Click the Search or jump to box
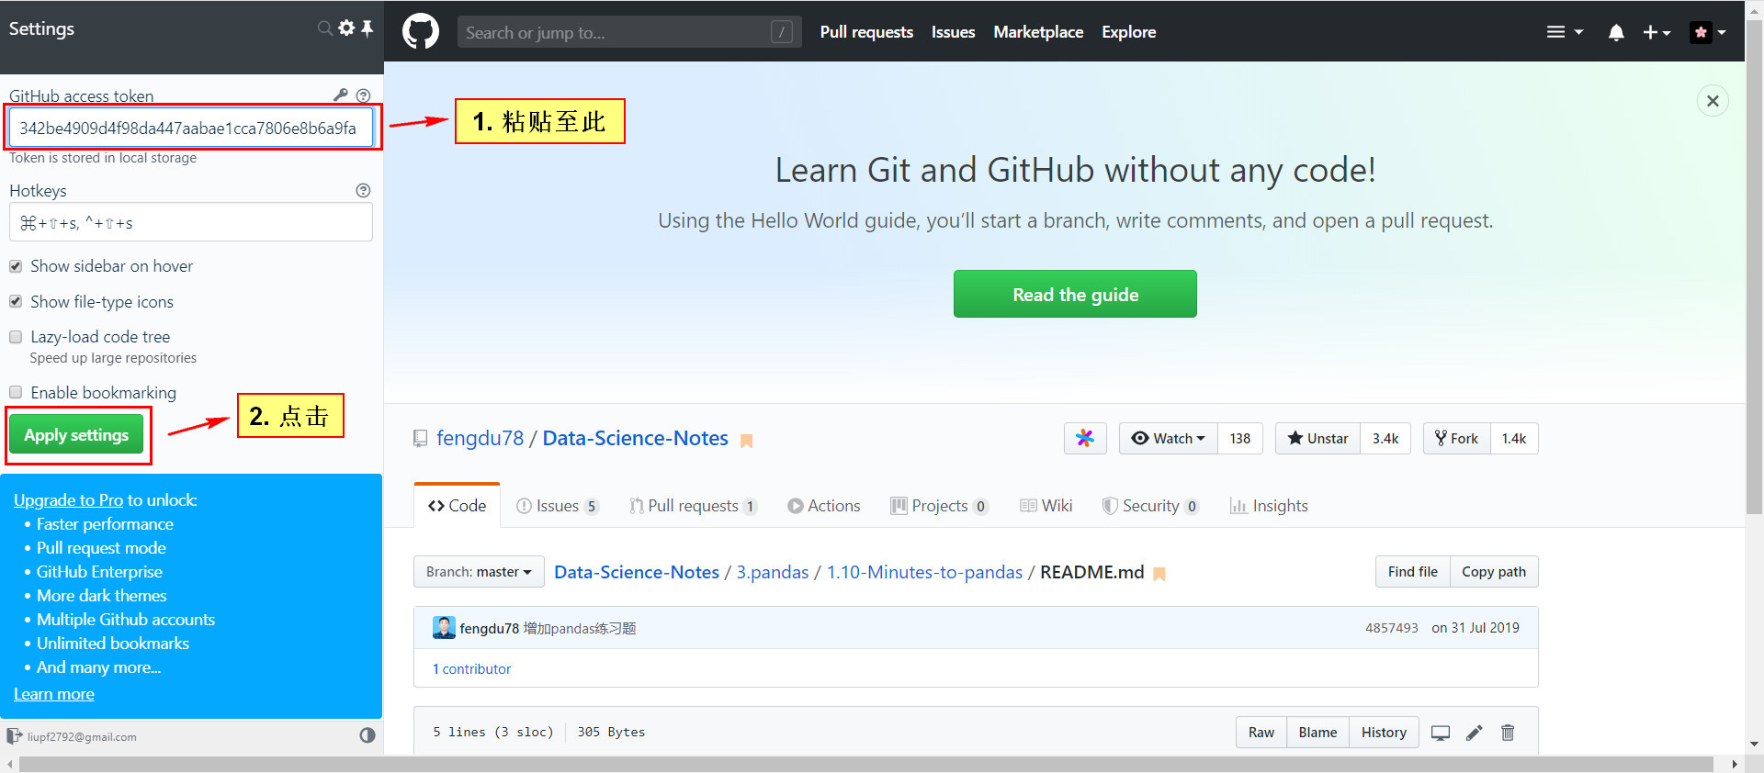 [629, 32]
